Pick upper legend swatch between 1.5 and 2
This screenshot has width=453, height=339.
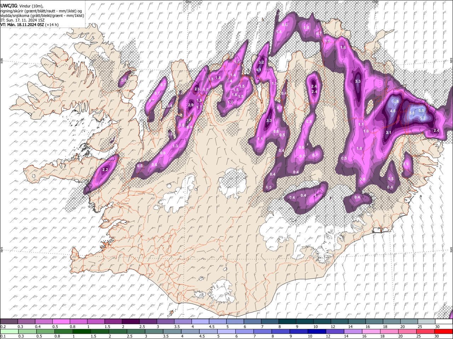point(113,322)
